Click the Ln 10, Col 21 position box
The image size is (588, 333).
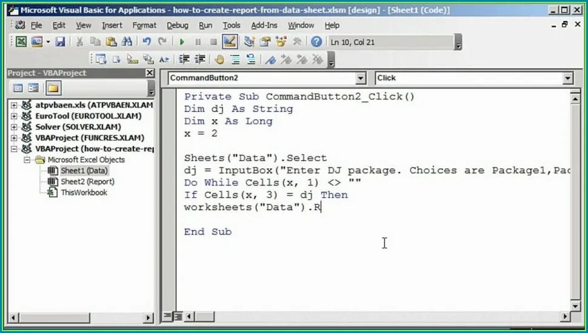pos(390,42)
